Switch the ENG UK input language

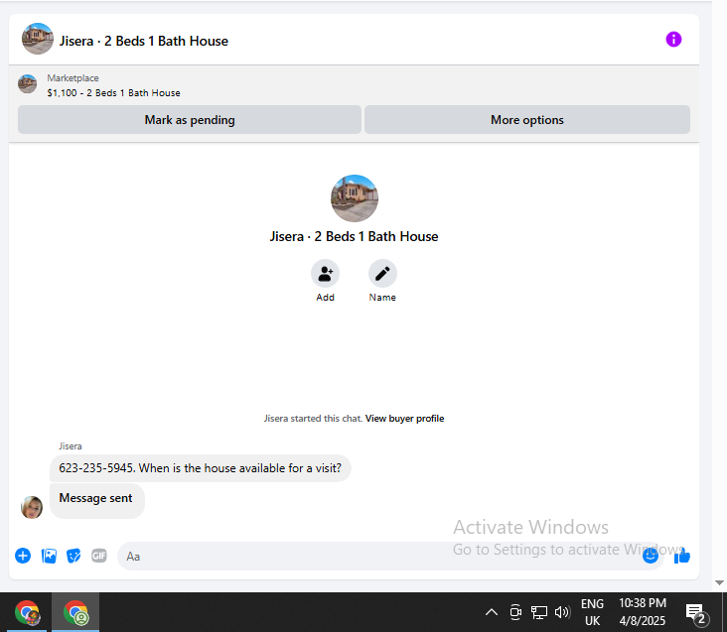tap(592, 612)
